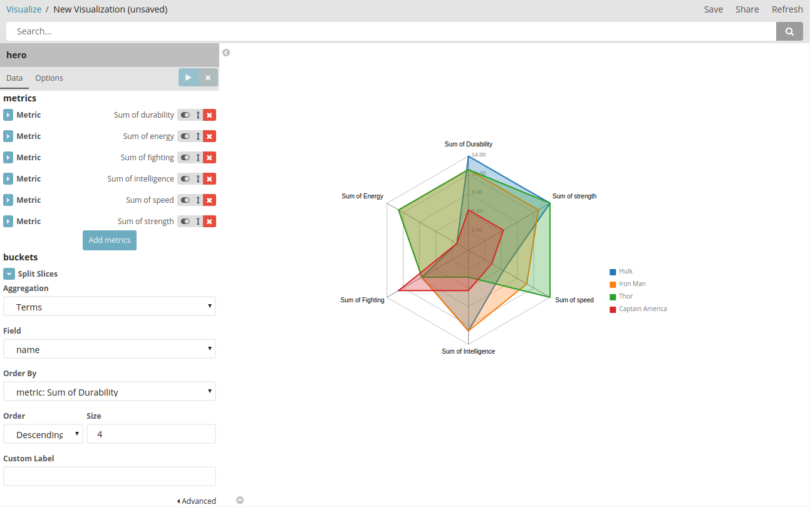
Task: Open the Order By metric dropdown
Action: [110, 391]
